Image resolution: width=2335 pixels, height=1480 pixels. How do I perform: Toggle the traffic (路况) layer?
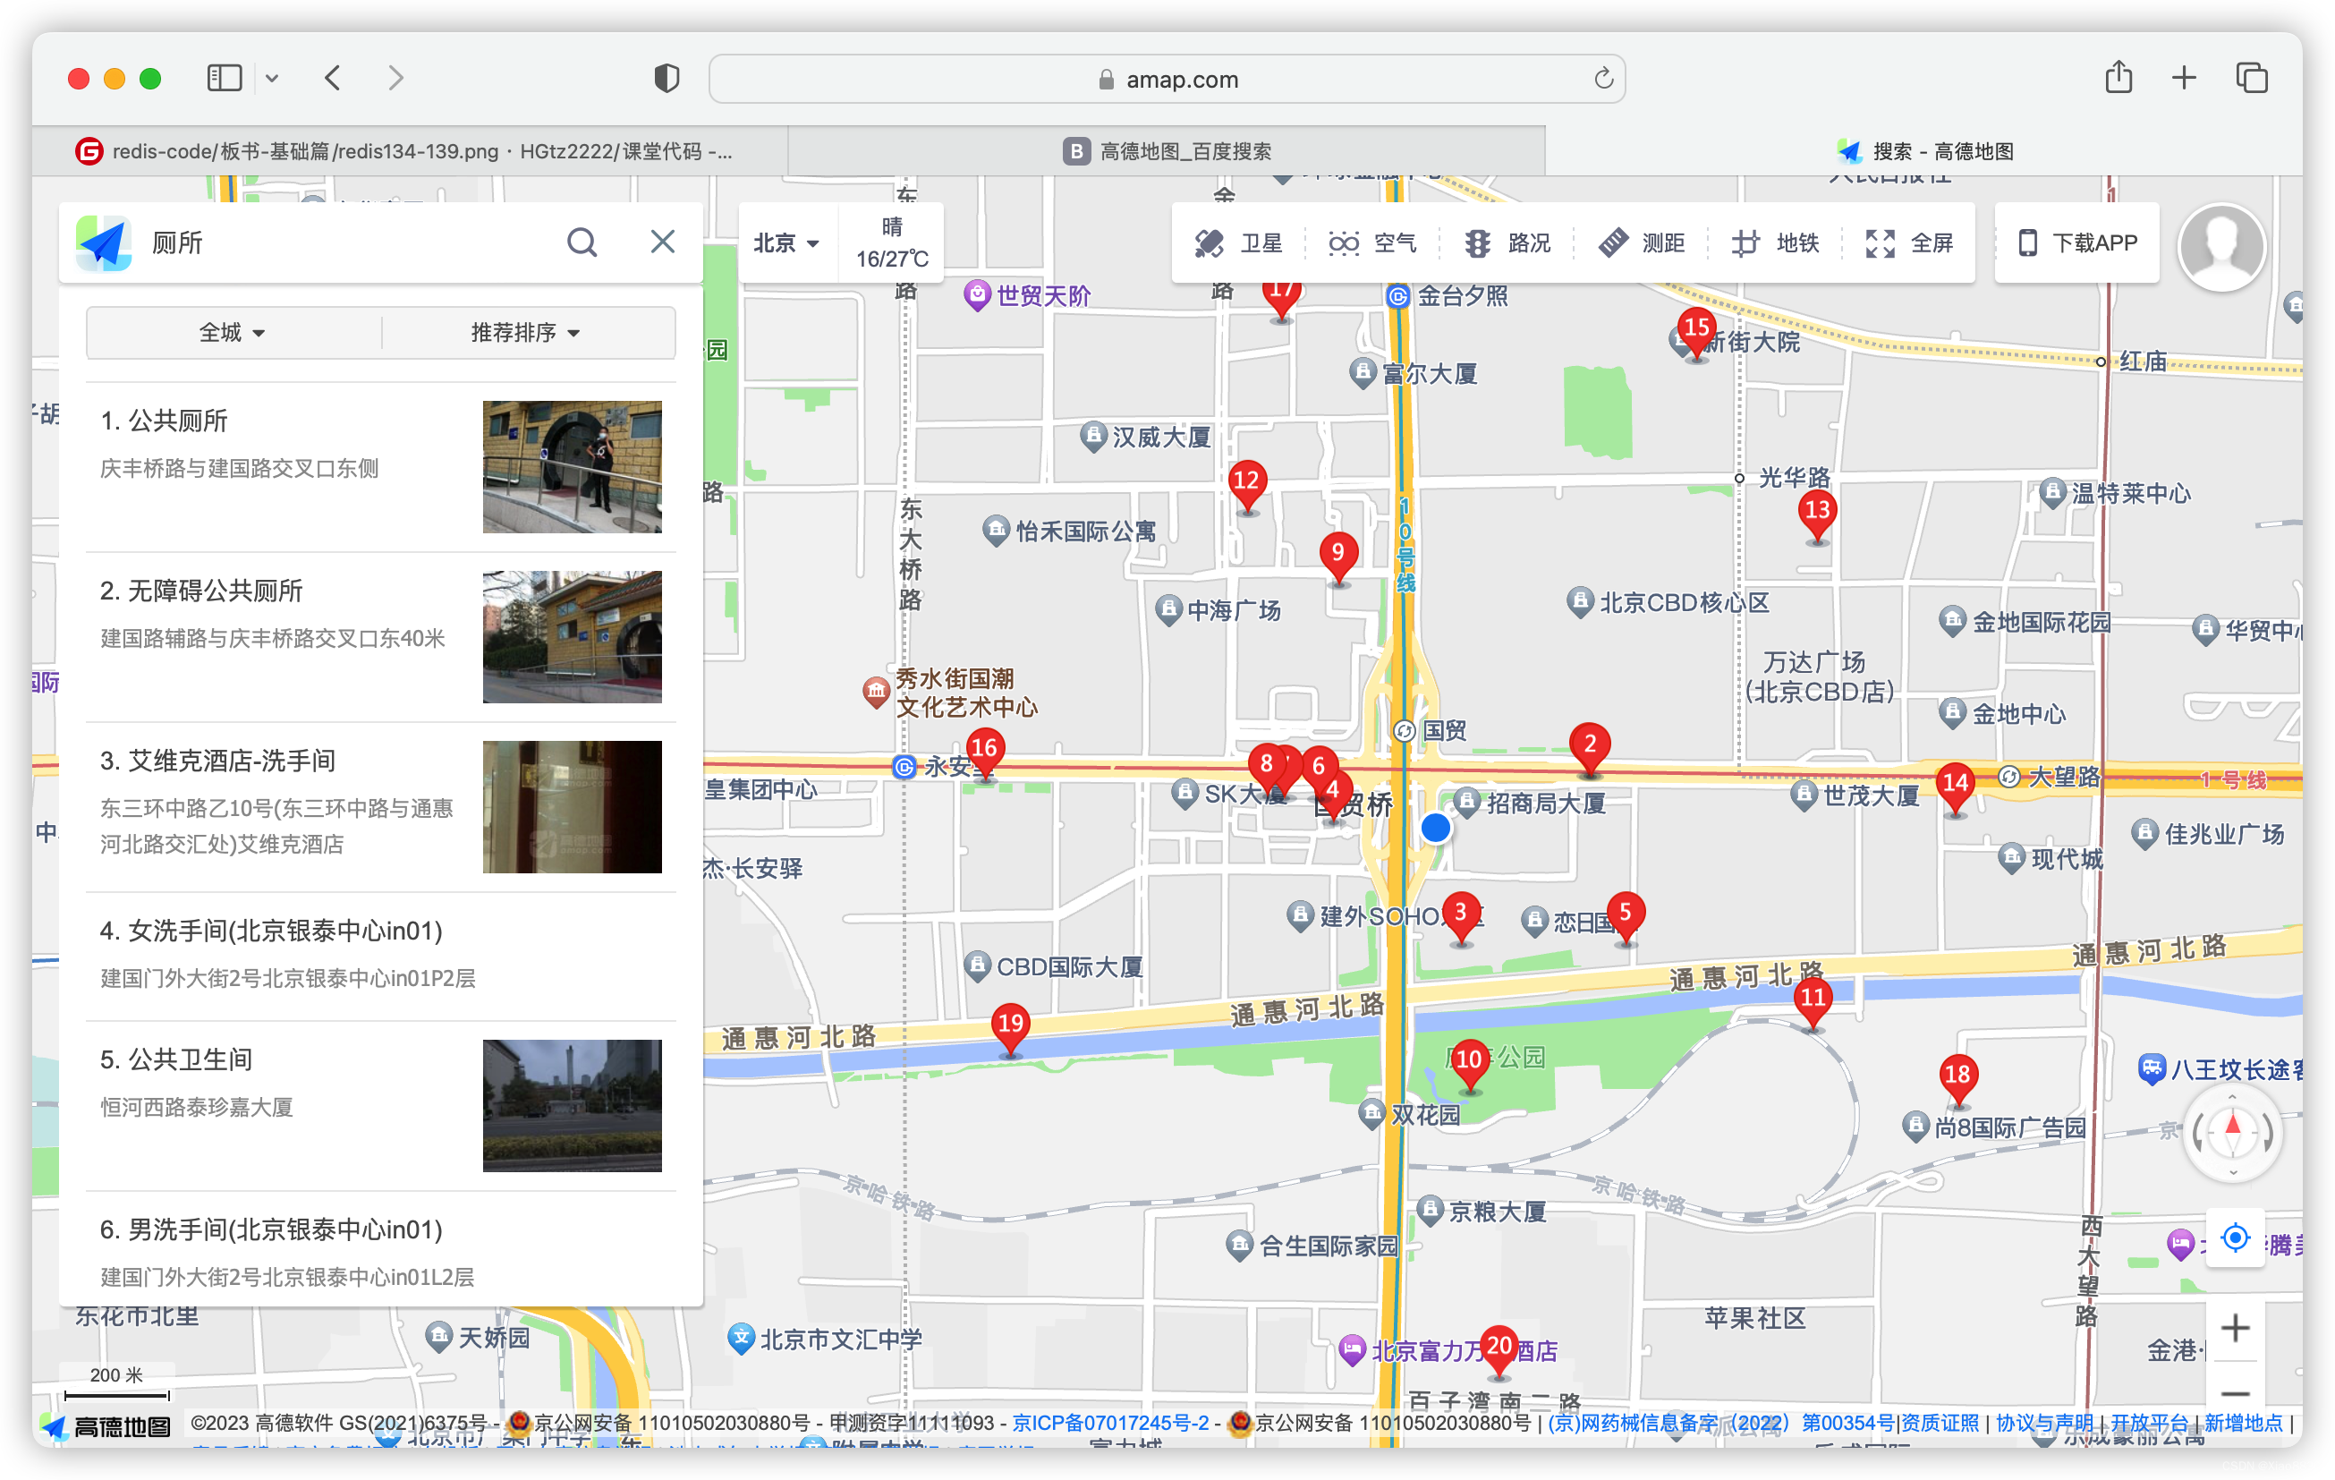(x=1507, y=242)
